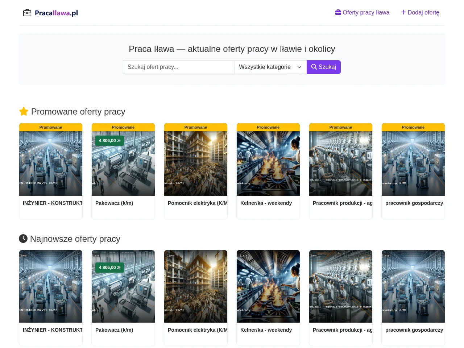Click newest 'Pomocnik elektryka (K/M' title

pos(198,330)
